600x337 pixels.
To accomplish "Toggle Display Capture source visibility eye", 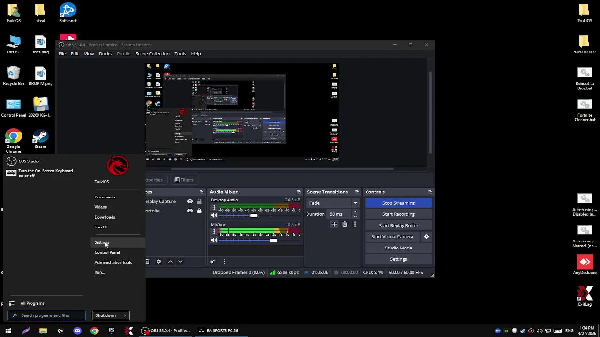I will 190,201.
